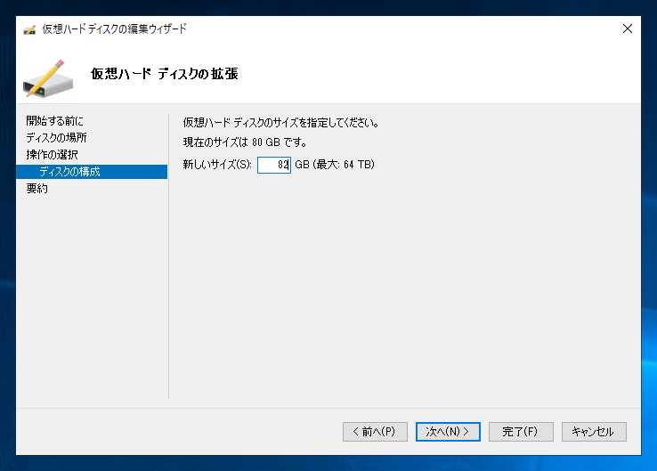Select the 開始する前に step

click(x=54, y=121)
